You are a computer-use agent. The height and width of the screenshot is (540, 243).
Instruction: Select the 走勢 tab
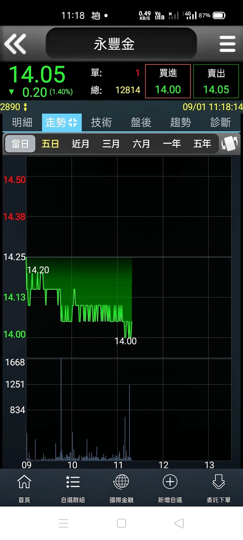(62, 123)
